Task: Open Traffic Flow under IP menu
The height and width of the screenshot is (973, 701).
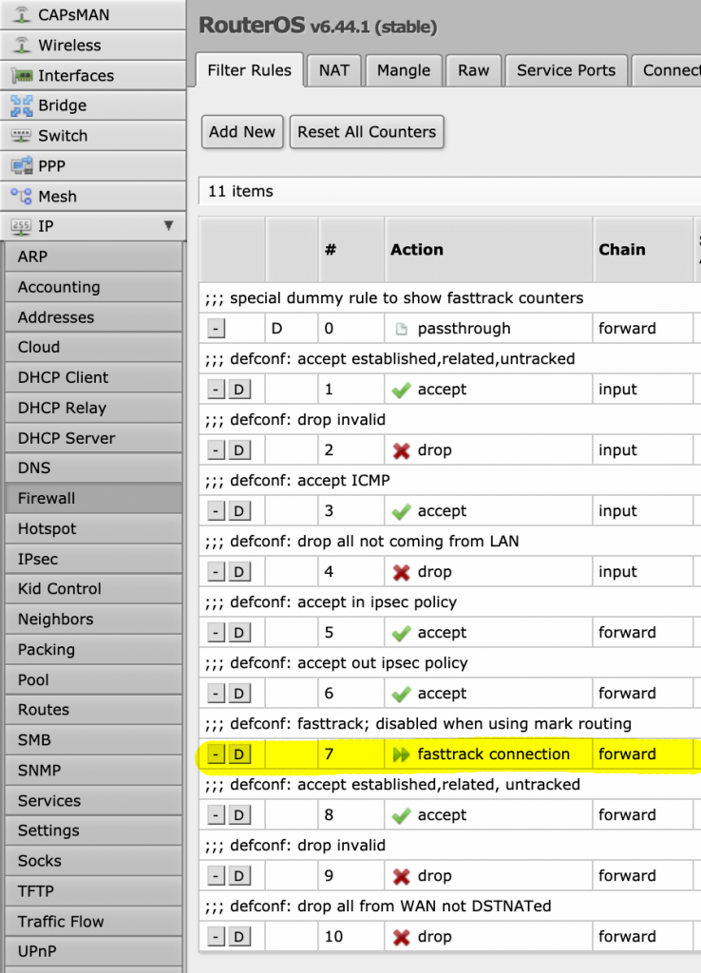Action: click(x=94, y=922)
